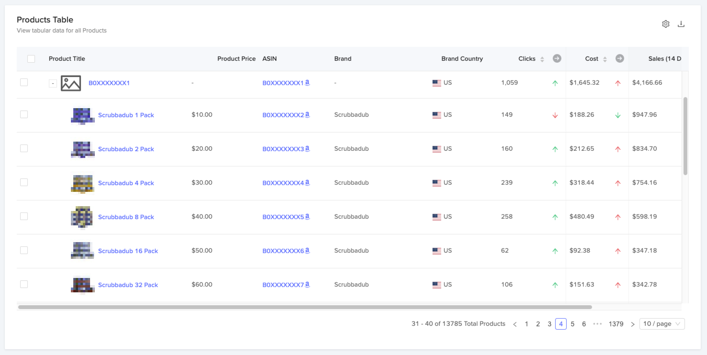707x355 pixels.
Task: Open Amazon icon next to ASIN B0XXXXXXX3
Action: pyautogui.click(x=308, y=149)
